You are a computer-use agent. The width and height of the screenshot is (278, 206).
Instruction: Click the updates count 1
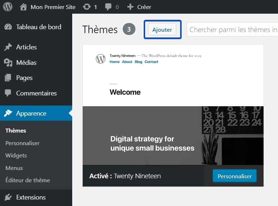[95, 7]
